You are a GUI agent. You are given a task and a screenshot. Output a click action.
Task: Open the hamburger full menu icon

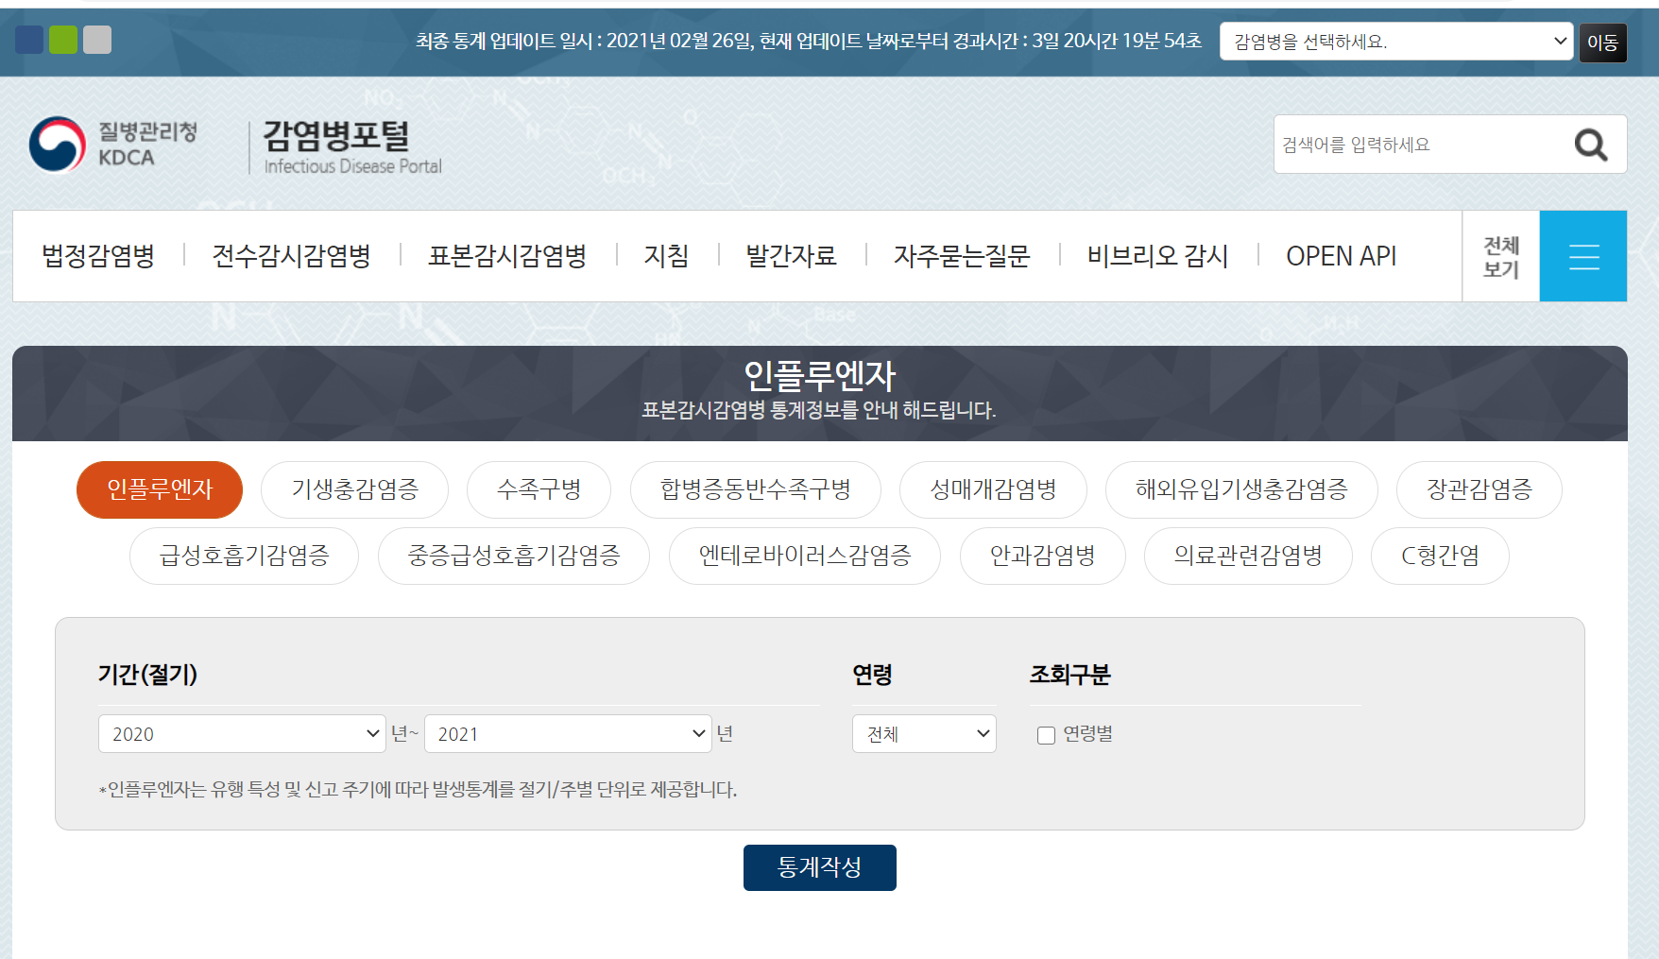pos(1583,256)
